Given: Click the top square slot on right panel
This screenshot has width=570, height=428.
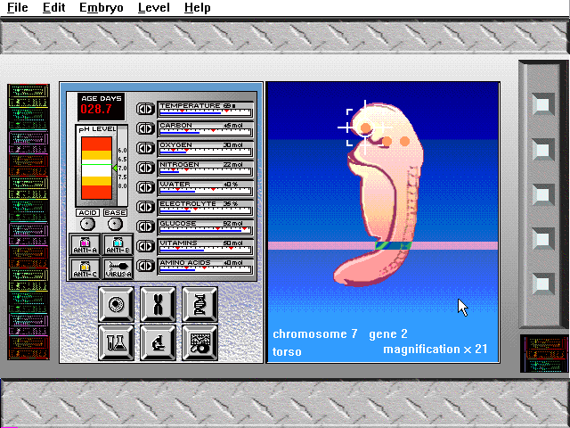Looking at the screenshot, I should pos(541,104).
